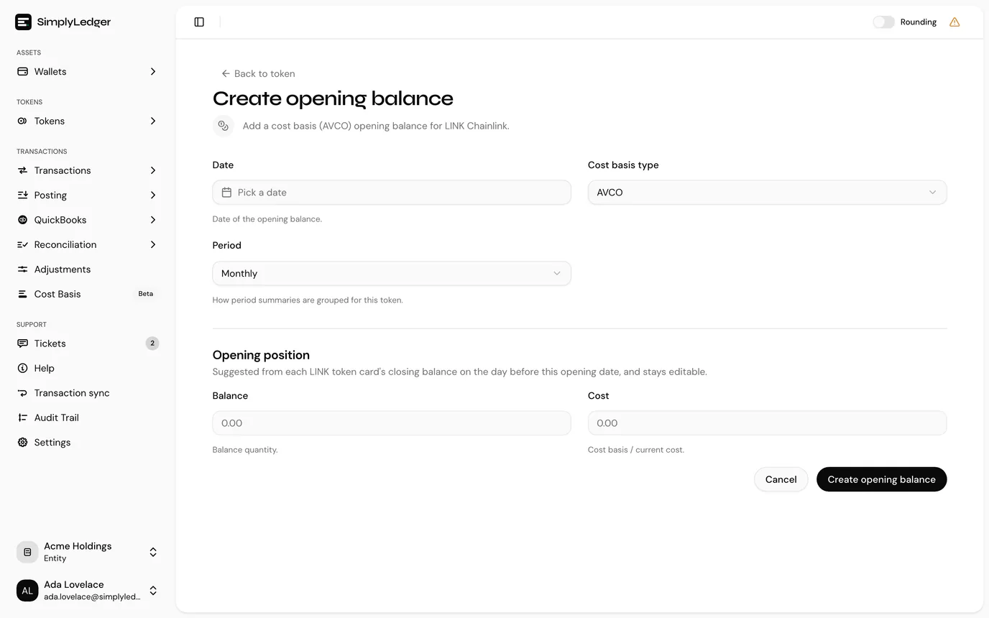
Task: Expand the Tokens chevron
Action: click(x=152, y=121)
